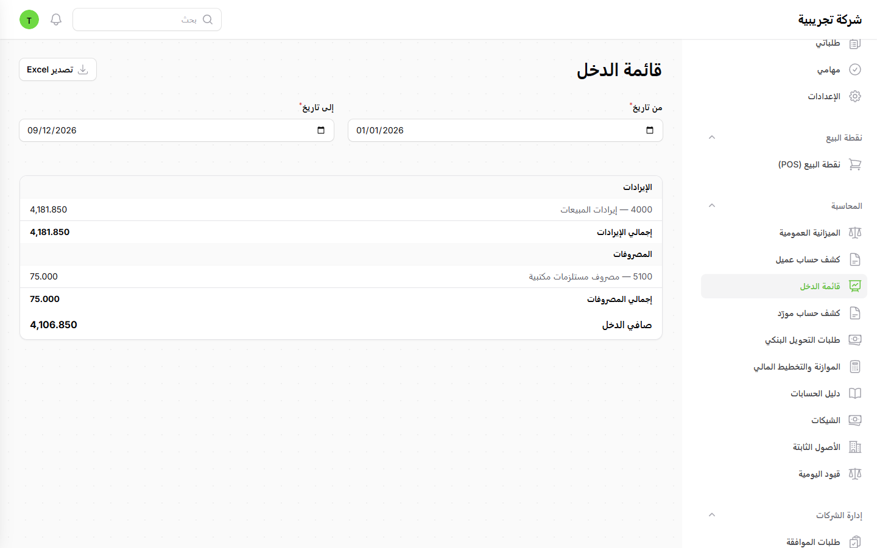Open قيود اليومية page
Viewport: 877px width, 548px height.
pyautogui.click(x=784, y=474)
